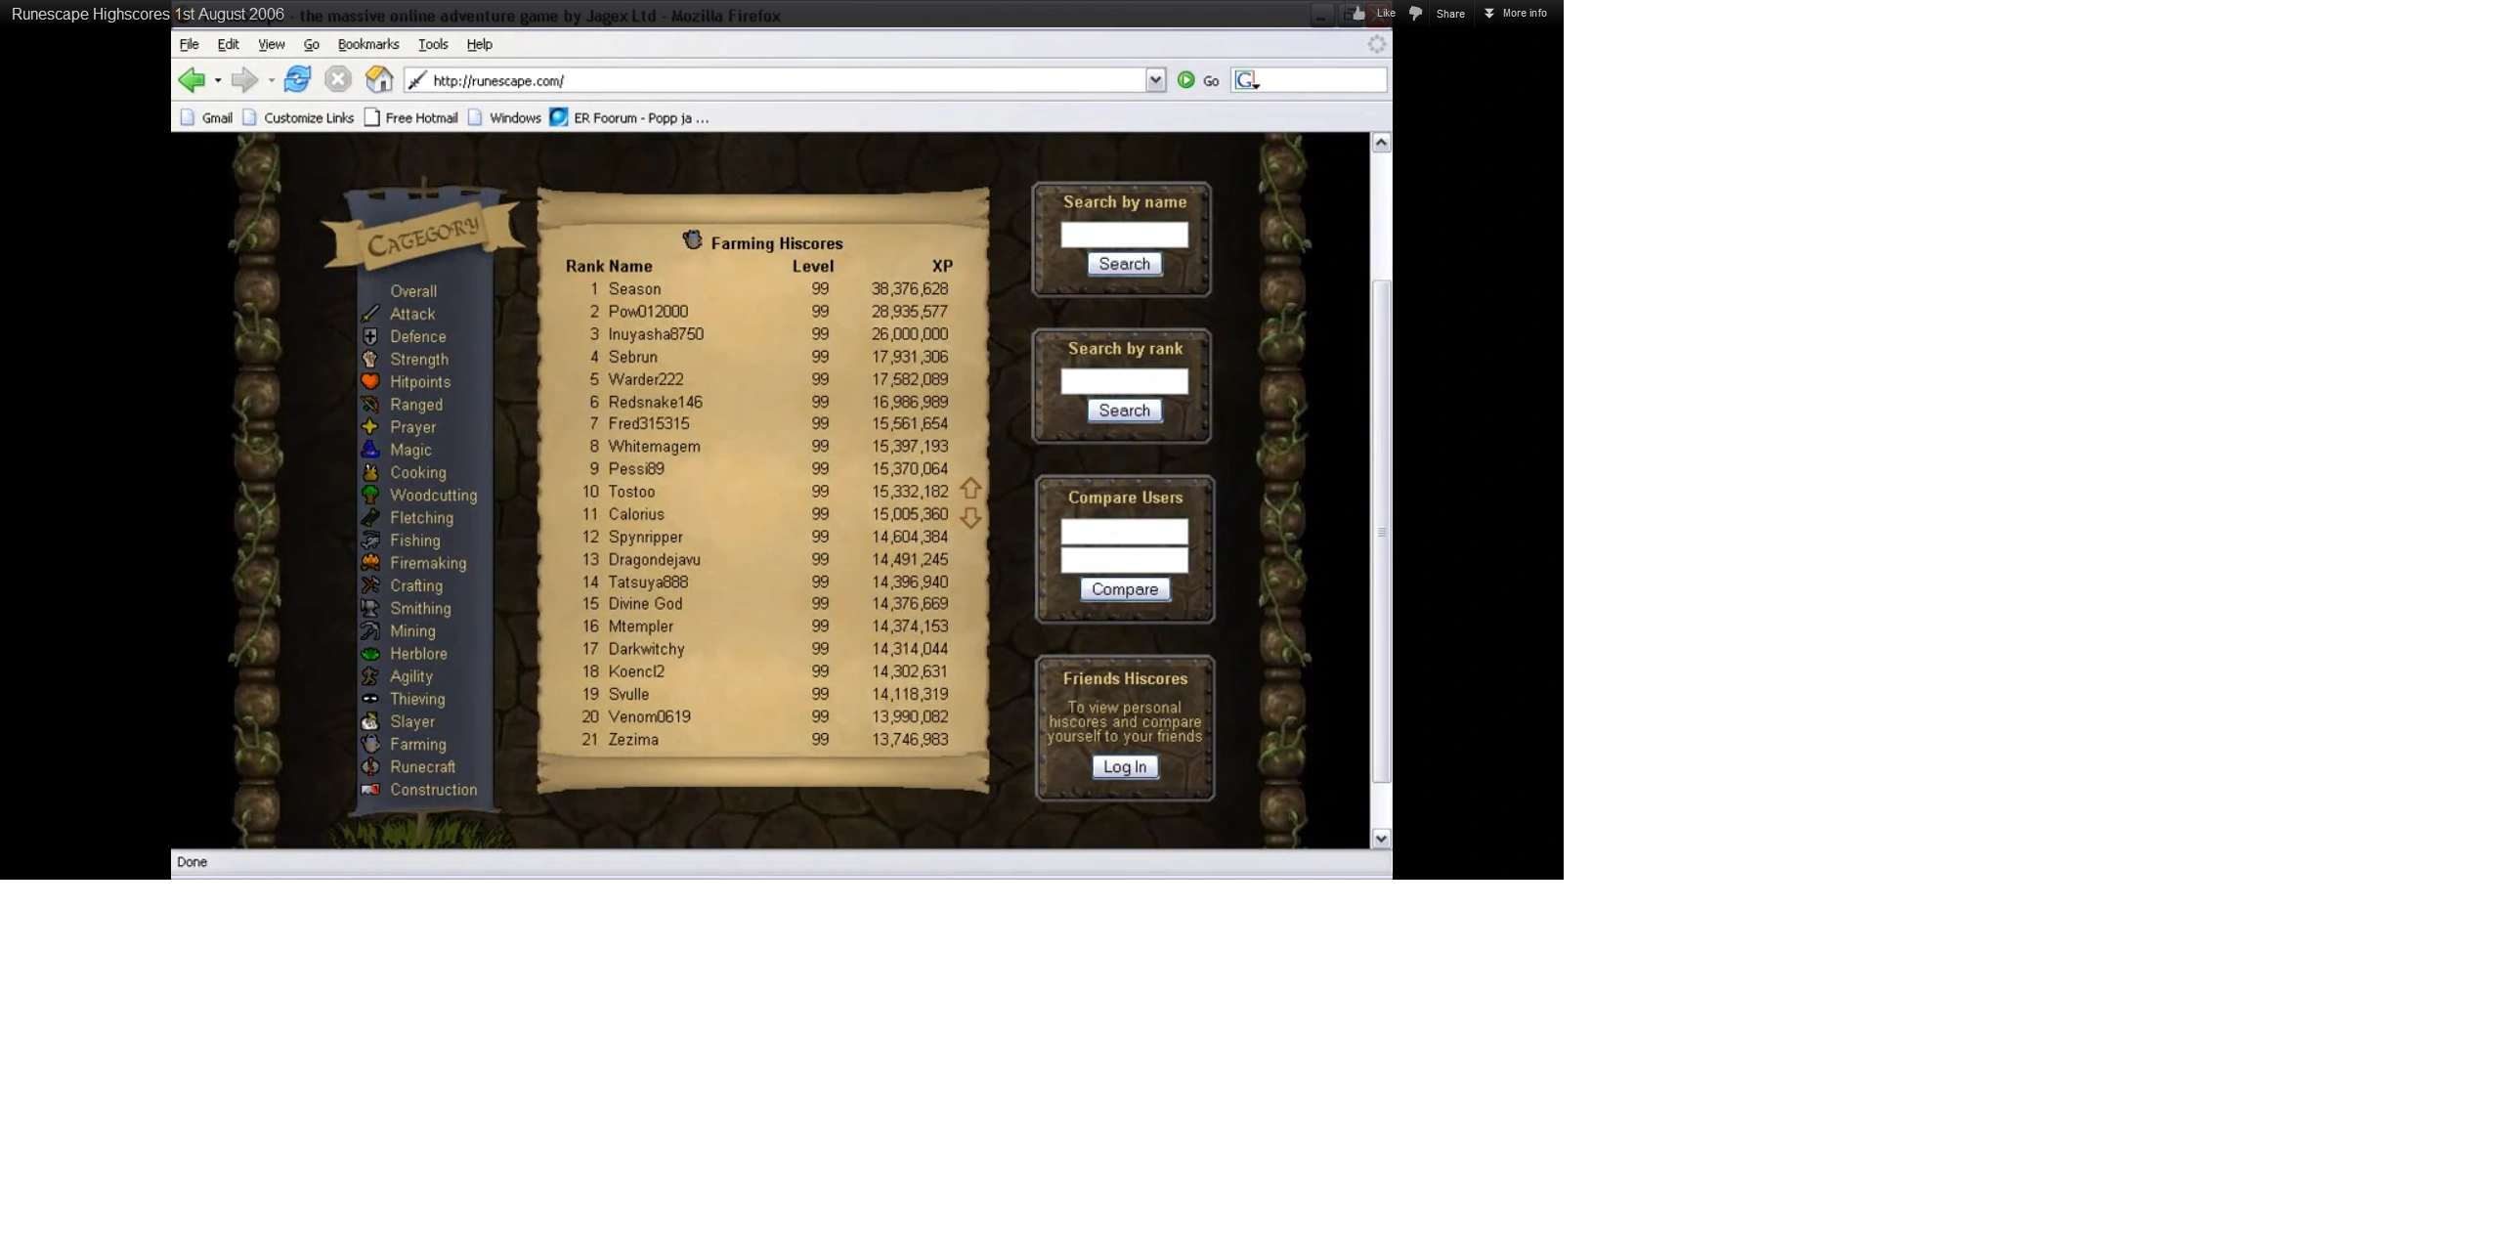Open the Back button history dropdown
The width and height of the screenshot is (2496, 1254).
[x=218, y=80]
